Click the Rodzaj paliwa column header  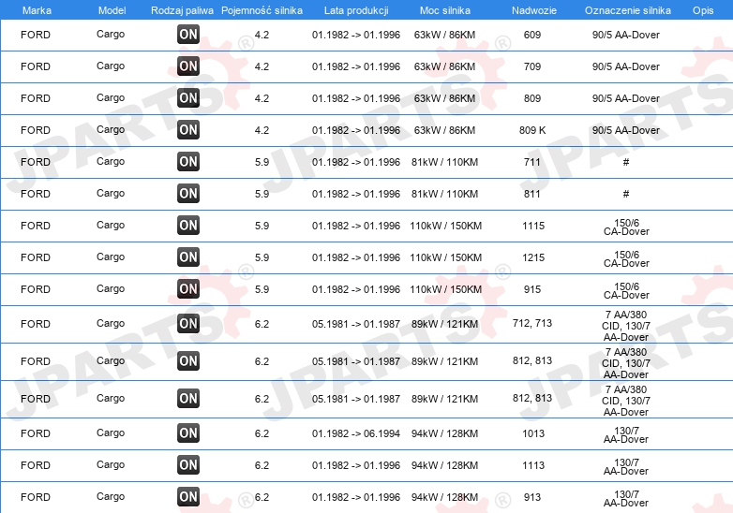(x=182, y=10)
